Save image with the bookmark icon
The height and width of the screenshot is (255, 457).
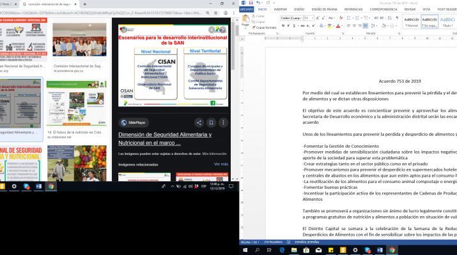211,122
